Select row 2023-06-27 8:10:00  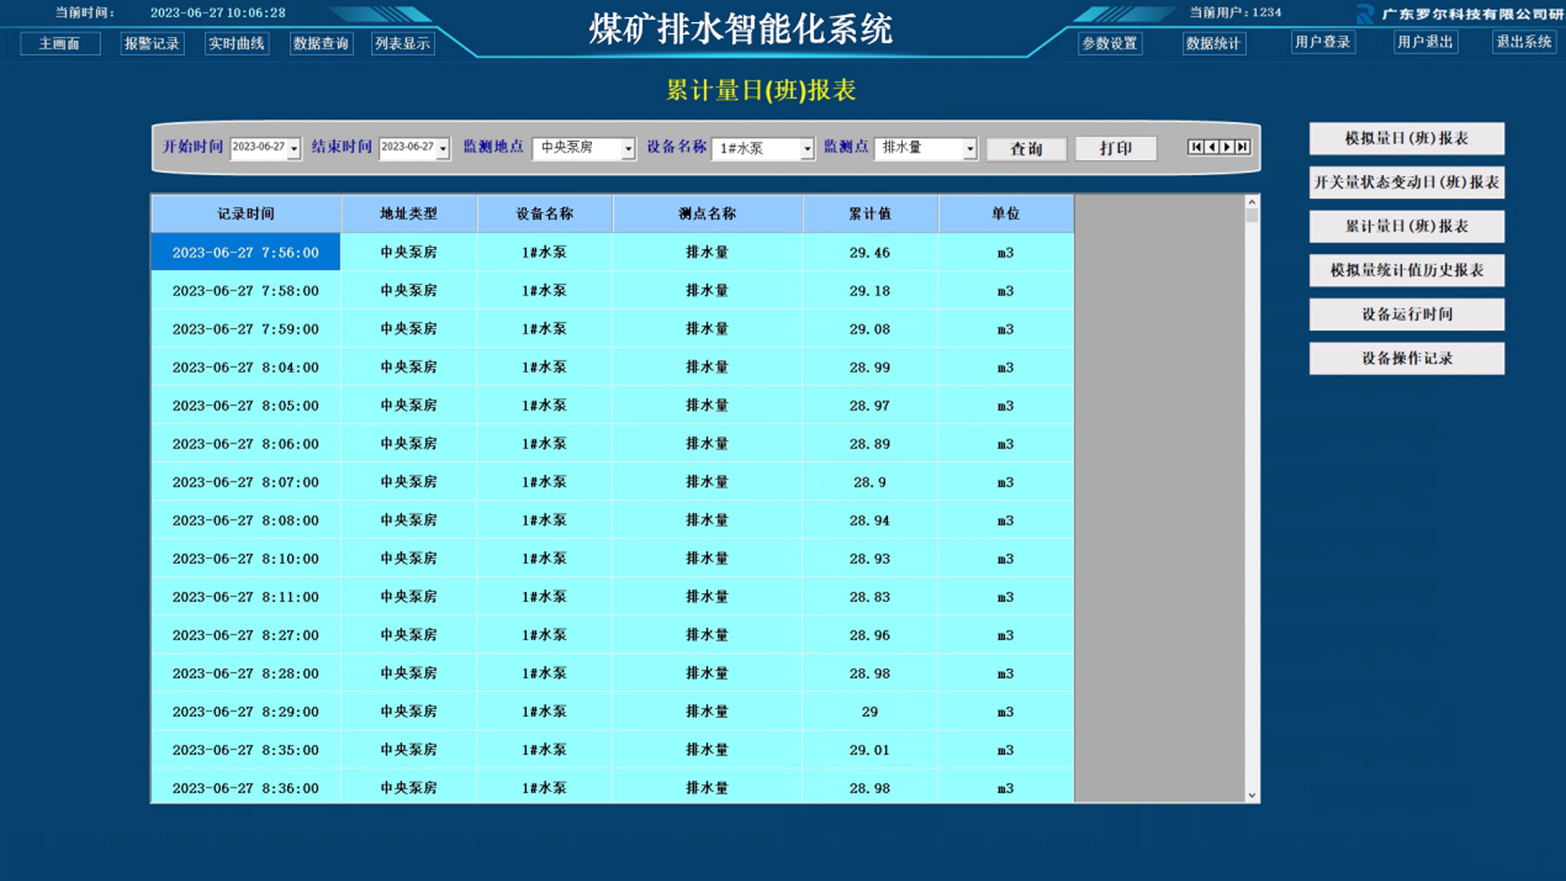pyautogui.click(x=613, y=559)
